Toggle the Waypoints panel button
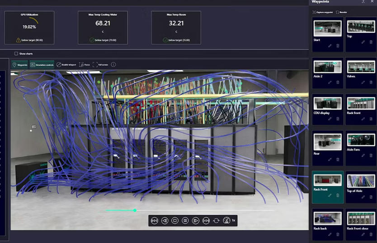 pos(20,65)
